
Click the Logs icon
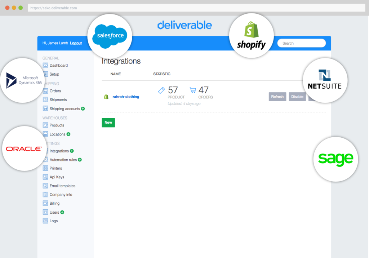pos(45,221)
